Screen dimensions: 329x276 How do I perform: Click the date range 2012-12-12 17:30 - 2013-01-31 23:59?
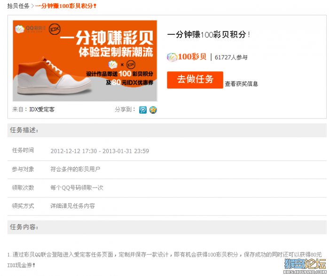click(100, 151)
